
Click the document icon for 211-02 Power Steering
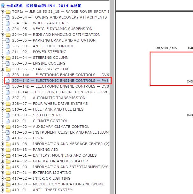pos(8,52)
